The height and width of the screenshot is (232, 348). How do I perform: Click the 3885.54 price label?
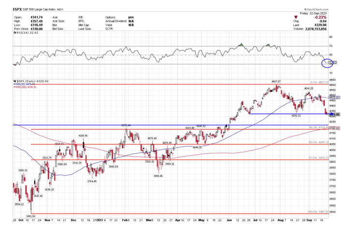click(x=113, y=166)
